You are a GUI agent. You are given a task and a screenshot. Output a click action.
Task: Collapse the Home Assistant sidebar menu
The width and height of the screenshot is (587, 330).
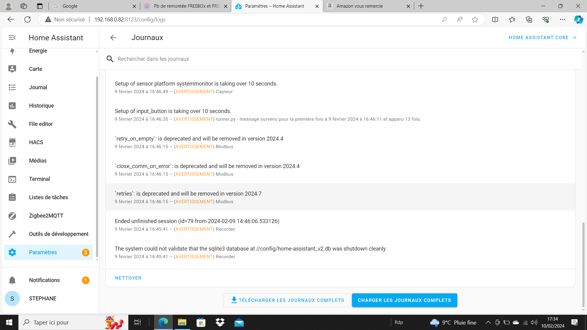(12, 38)
